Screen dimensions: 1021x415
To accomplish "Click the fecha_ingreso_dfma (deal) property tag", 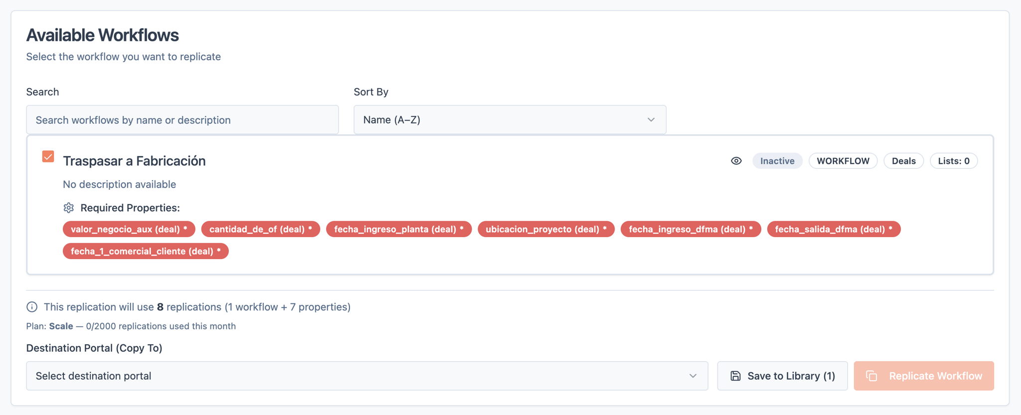I will pyautogui.click(x=690, y=229).
